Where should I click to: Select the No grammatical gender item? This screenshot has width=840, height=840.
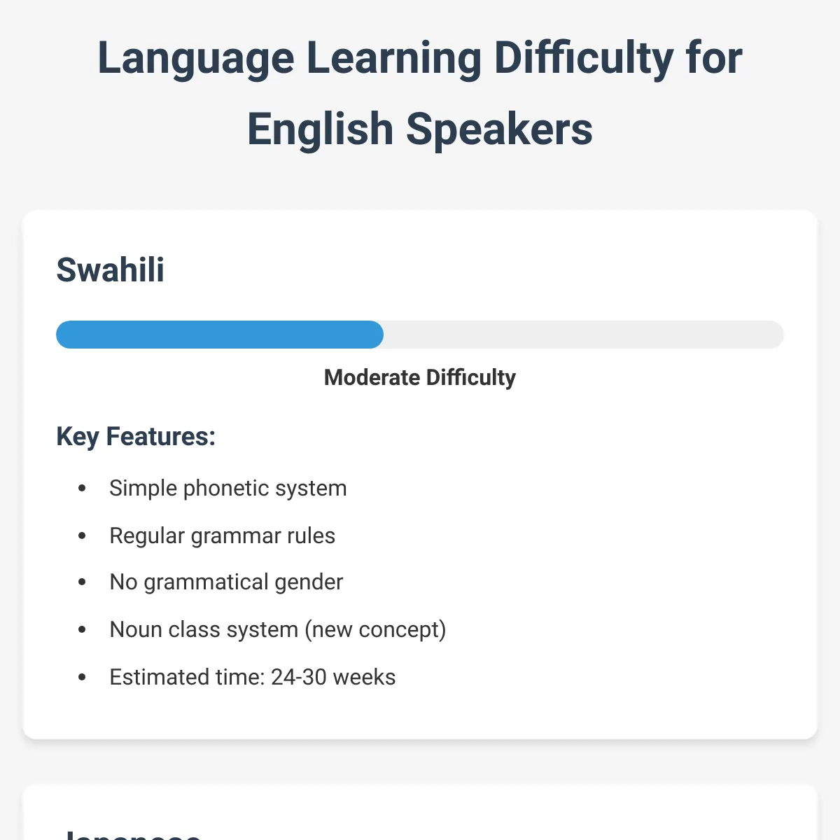pos(226,582)
